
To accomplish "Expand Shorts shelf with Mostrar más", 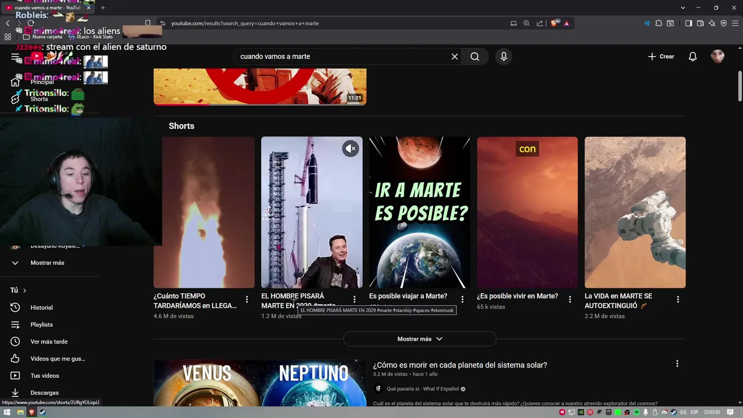I will (x=420, y=339).
